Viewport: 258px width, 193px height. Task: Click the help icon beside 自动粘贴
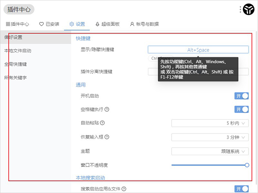pos(102,123)
